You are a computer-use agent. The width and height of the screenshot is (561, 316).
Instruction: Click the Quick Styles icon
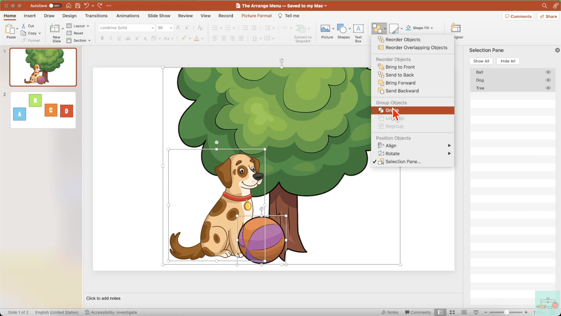pyautogui.click(x=394, y=28)
